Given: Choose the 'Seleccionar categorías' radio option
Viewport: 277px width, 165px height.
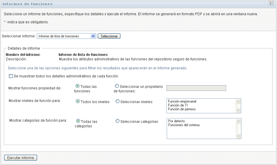Looking at the screenshot, I should [x=117, y=121].
